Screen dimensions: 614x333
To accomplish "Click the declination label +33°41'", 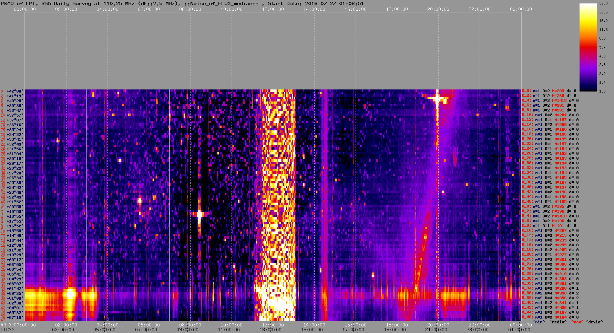I will [x=14, y=139].
